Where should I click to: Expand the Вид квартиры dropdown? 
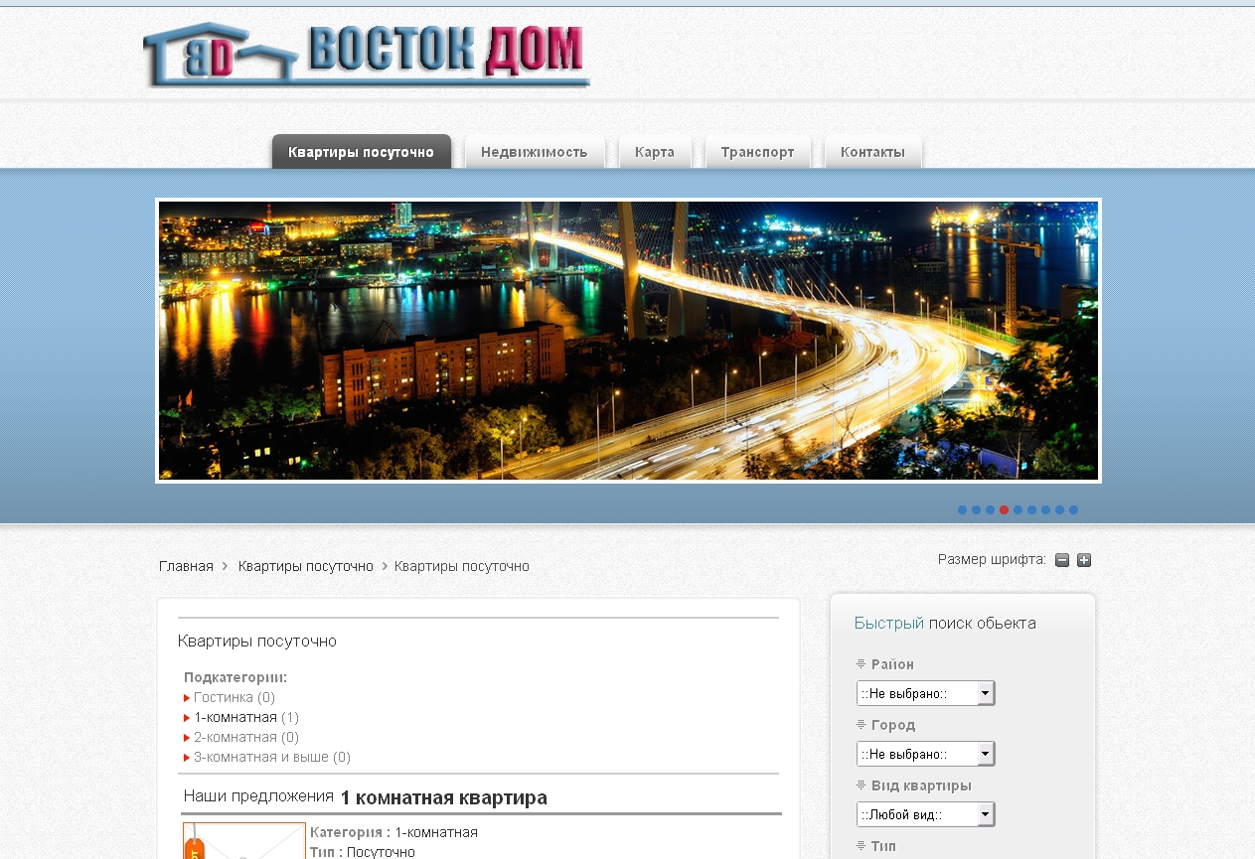click(x=925, y=814)
